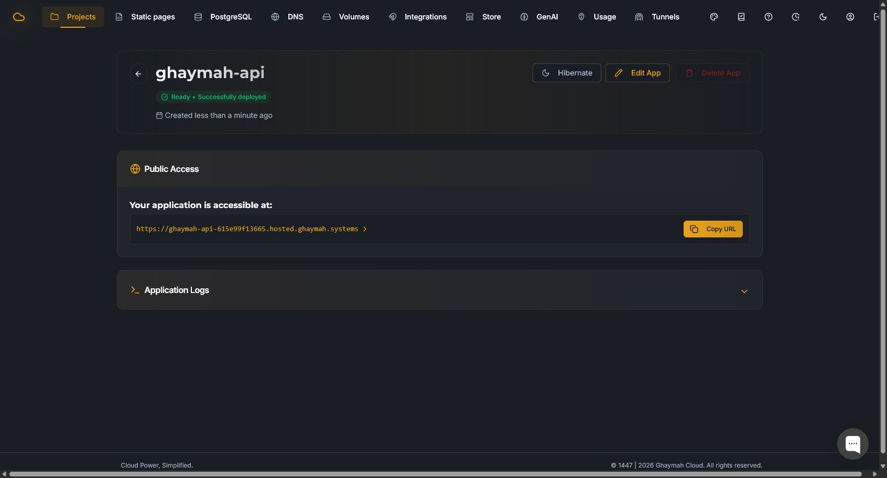Viewport: 887px width, 478px height.
Task: Open the Integrations section
Action: (x=418, y=17)
